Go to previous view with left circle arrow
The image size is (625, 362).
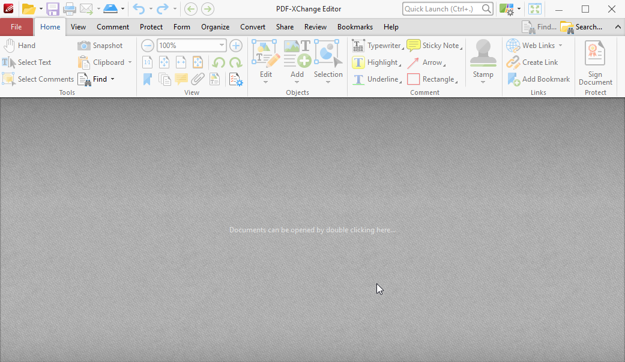tap(191, 9)
